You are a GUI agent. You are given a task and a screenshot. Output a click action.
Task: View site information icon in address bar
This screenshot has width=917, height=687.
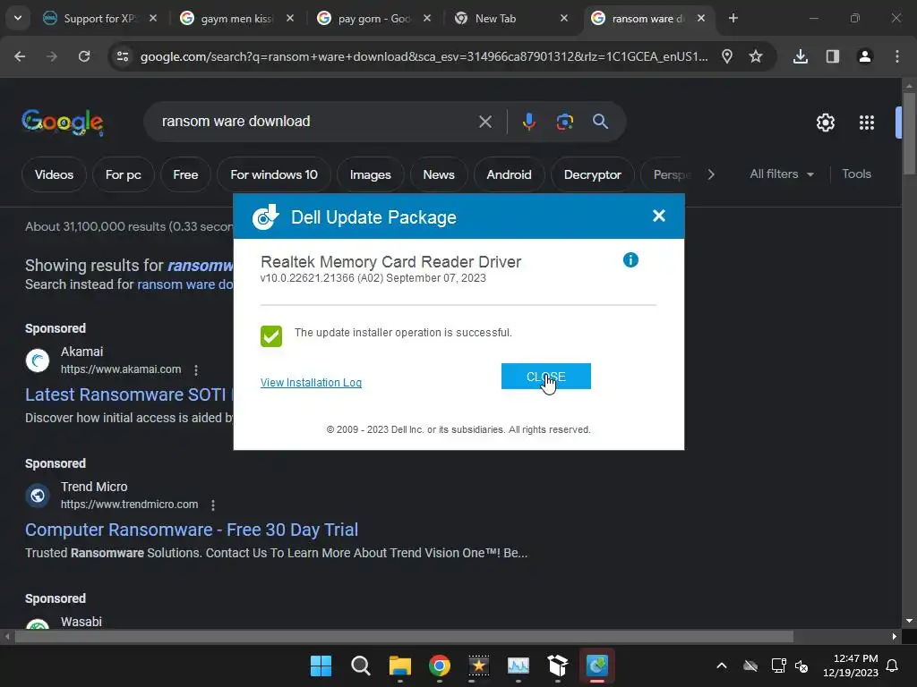coord(123,56)
